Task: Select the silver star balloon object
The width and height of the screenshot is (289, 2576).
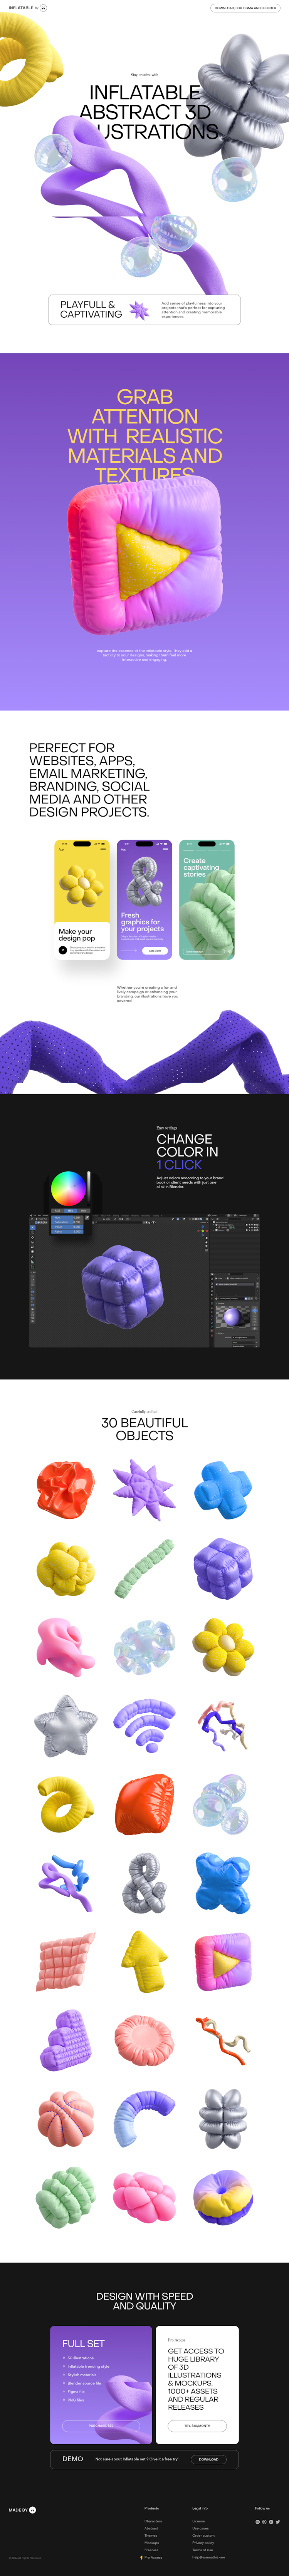Action: click(66, 1725)
